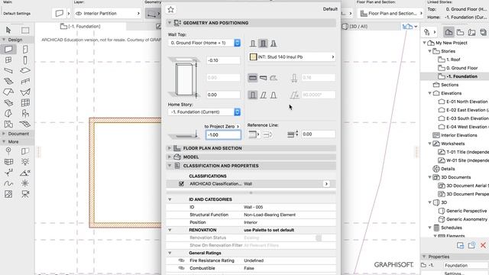
Task: Select the Column tool
Action: (25, 60)
